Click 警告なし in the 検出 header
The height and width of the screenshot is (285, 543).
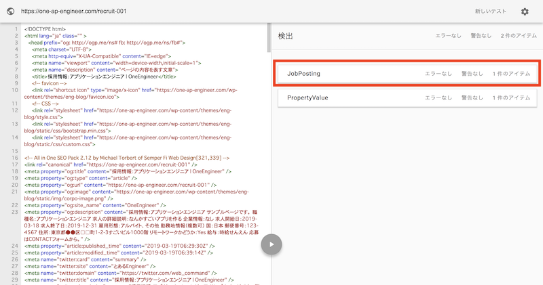481,36
